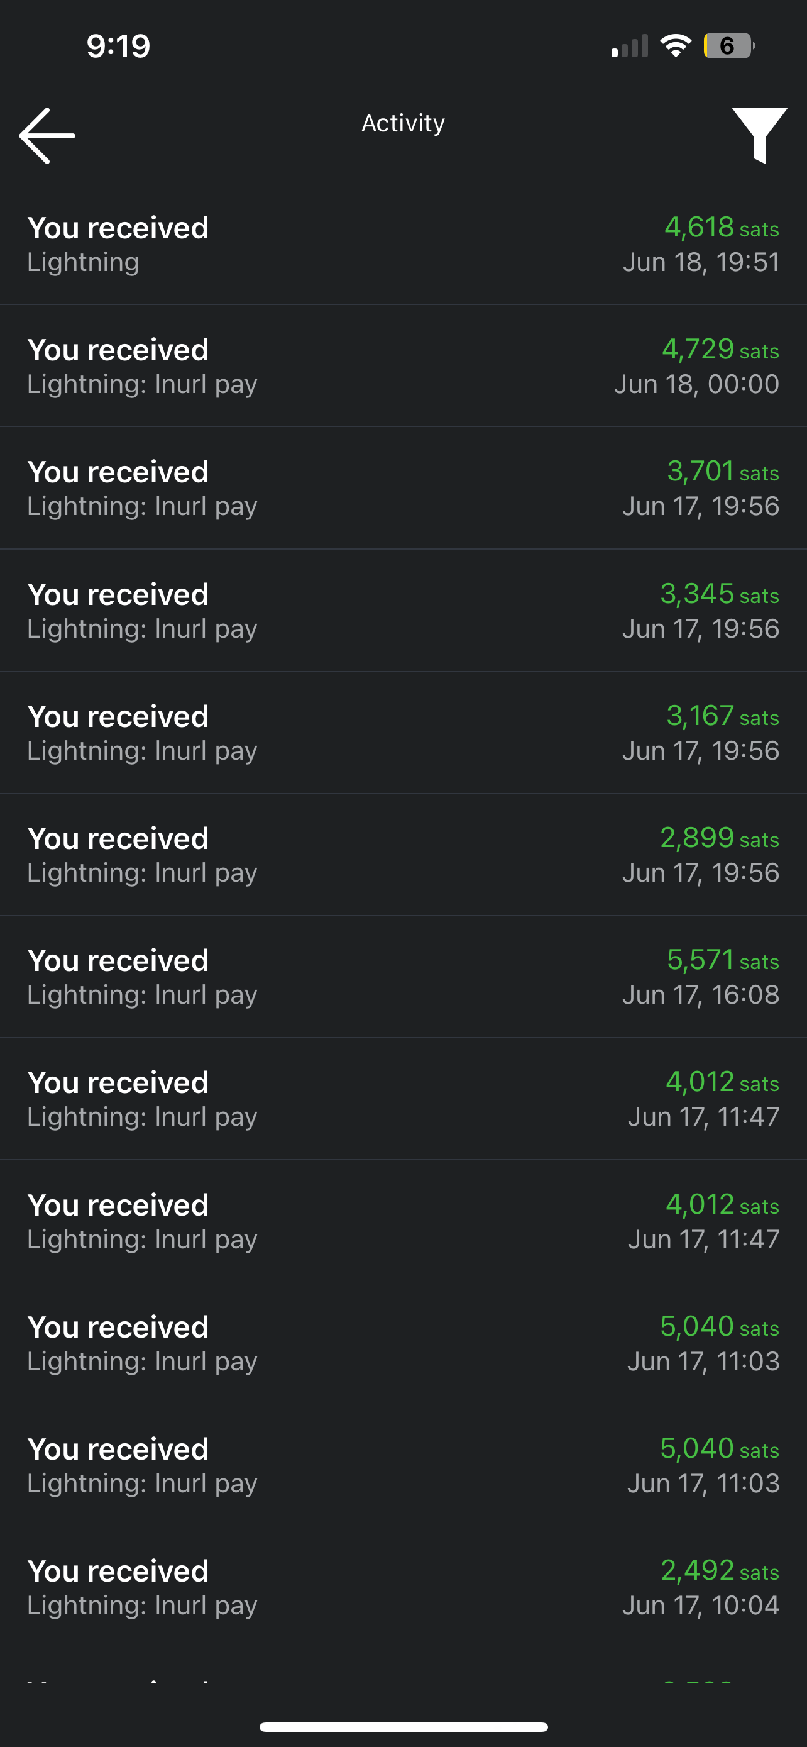Open the 5,571 sats transaction from 16:08
Image resolution: width=807 pixels, height=1747 pixels.
tap(403, 977)
